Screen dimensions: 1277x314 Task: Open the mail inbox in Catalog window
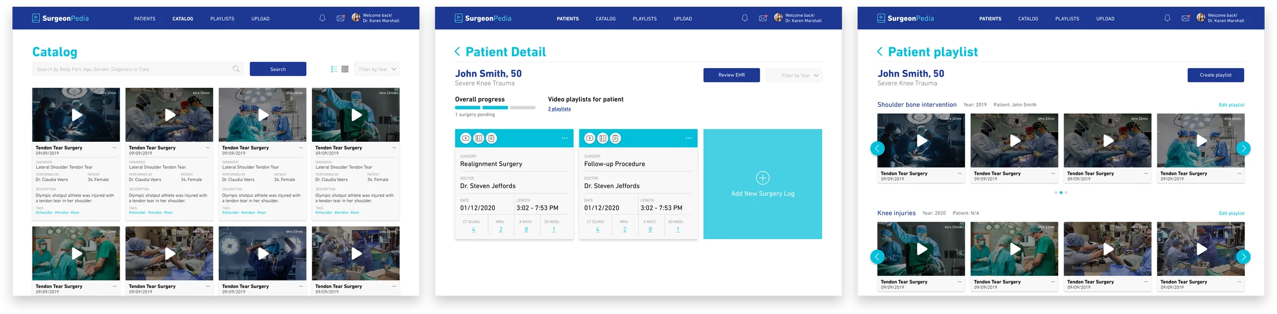click(x=341, y=18)
